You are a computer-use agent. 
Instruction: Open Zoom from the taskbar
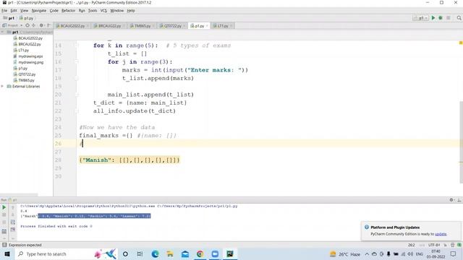[215, 253]
